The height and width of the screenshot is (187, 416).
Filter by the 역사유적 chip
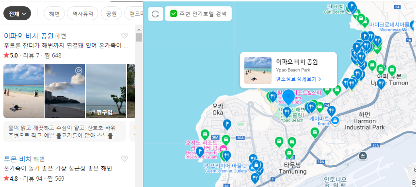pyautogui.click(x=83, y=14)
